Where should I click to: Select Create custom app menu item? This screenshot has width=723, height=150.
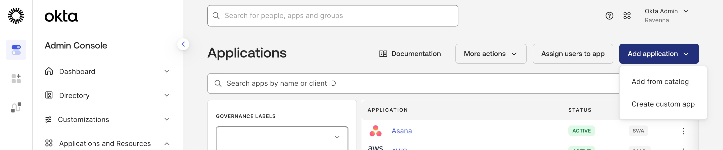point(663,104)
